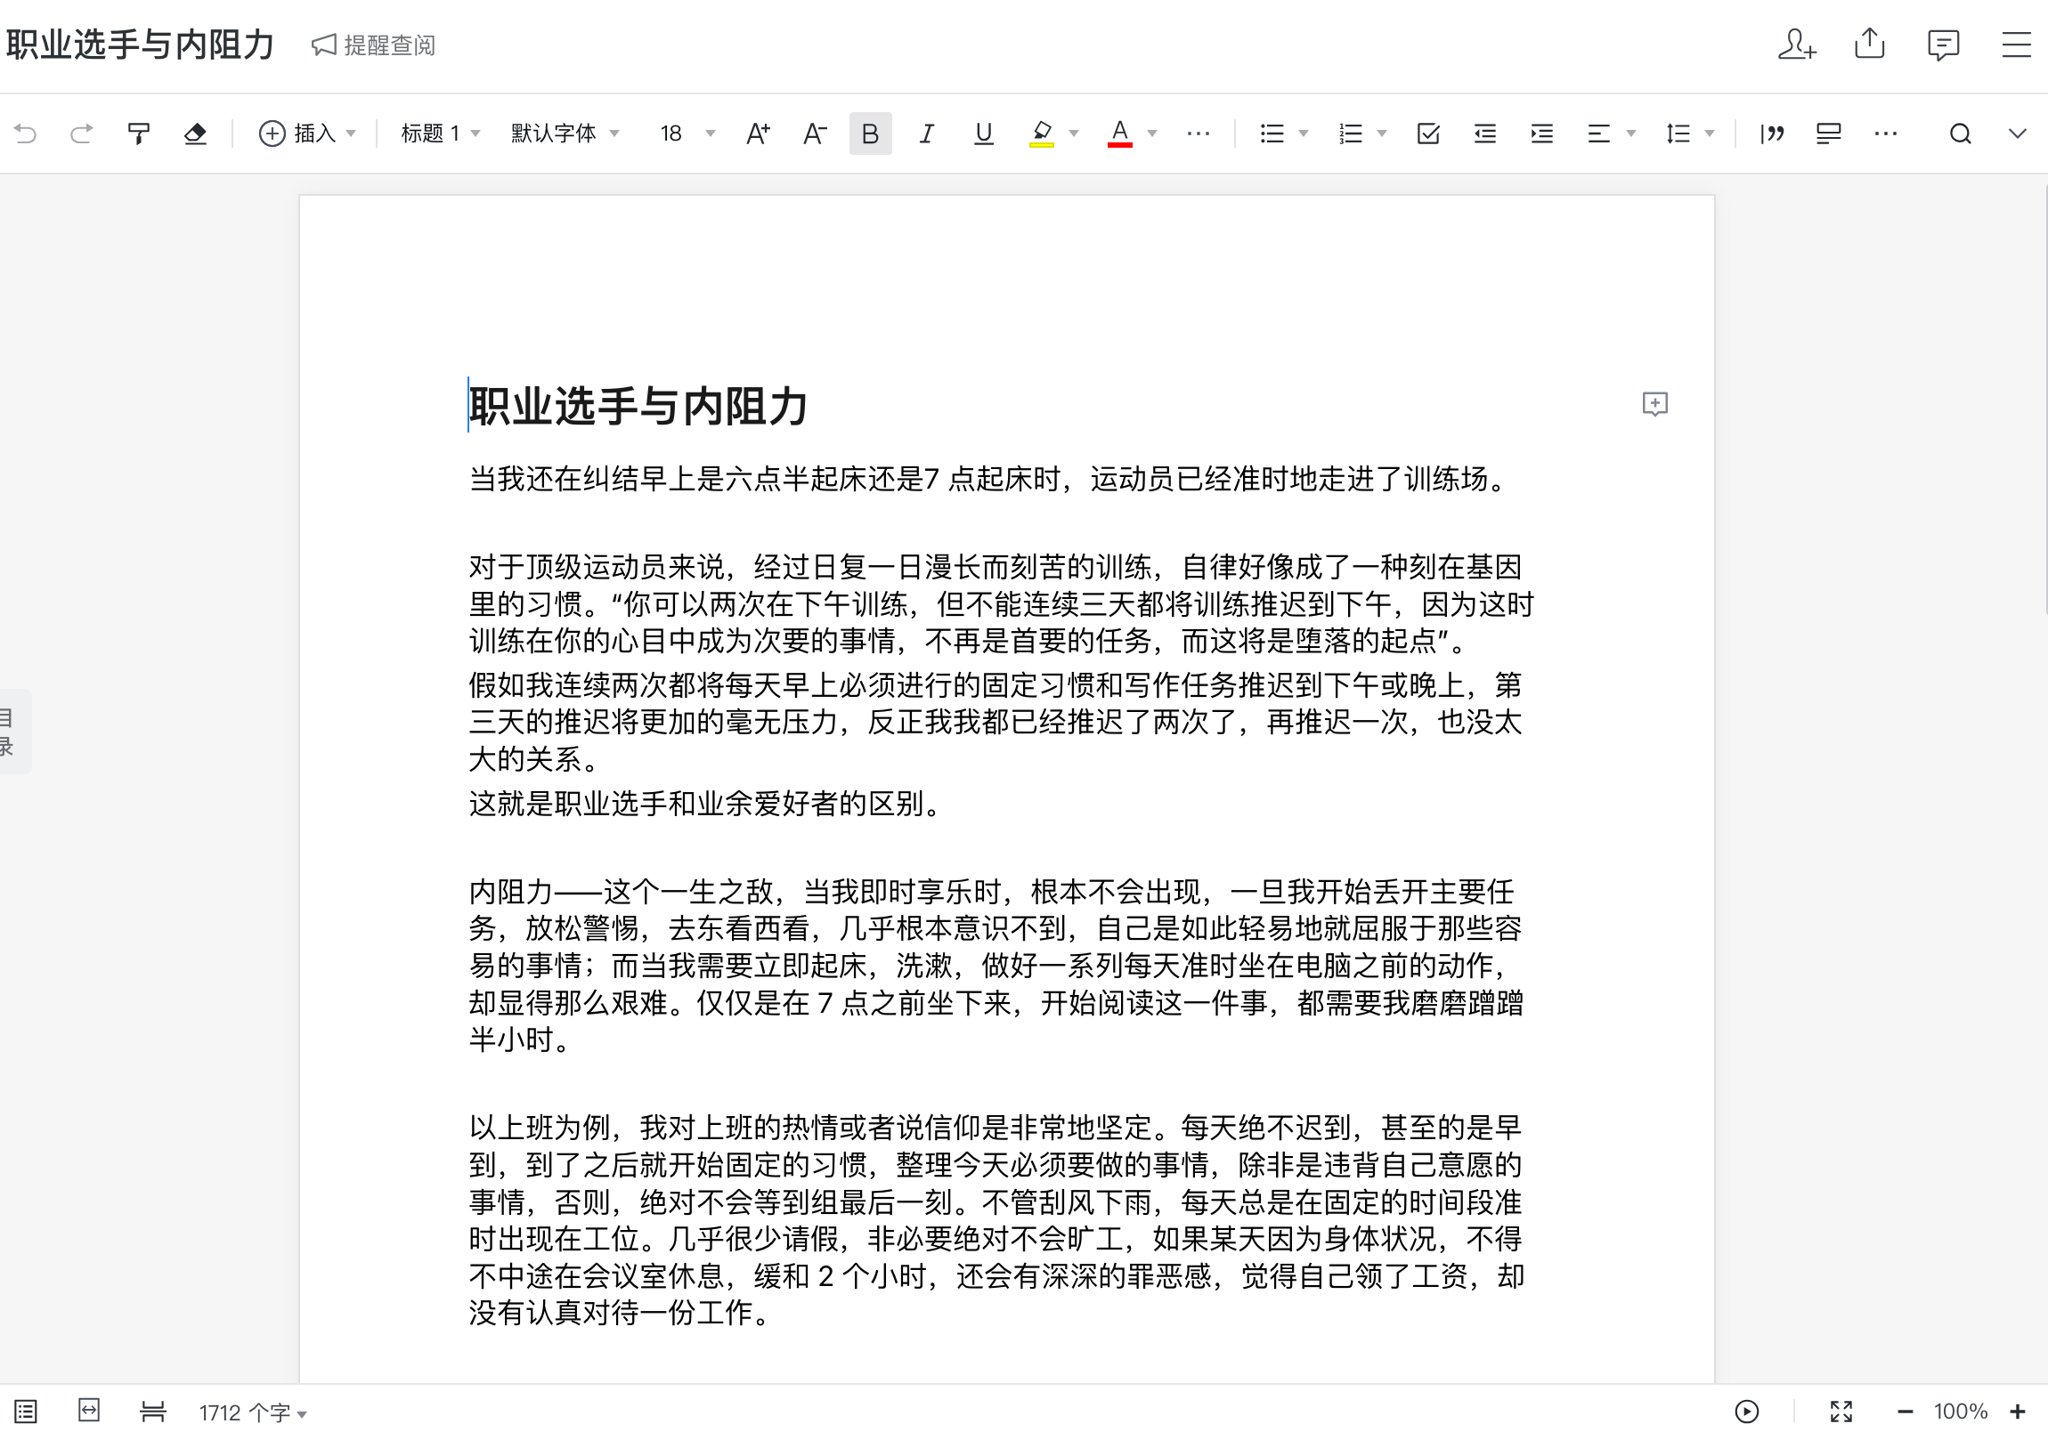Insert a numbered list
Screen dimensions: 2048x1432
pos(1351,133)
